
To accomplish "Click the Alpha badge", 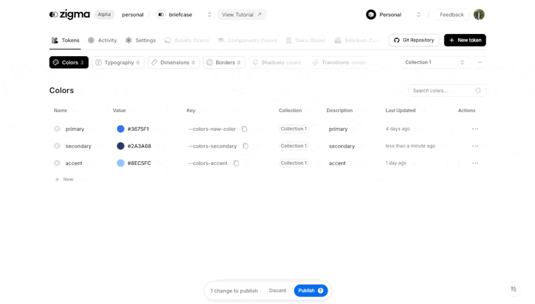I will point(104,15).
